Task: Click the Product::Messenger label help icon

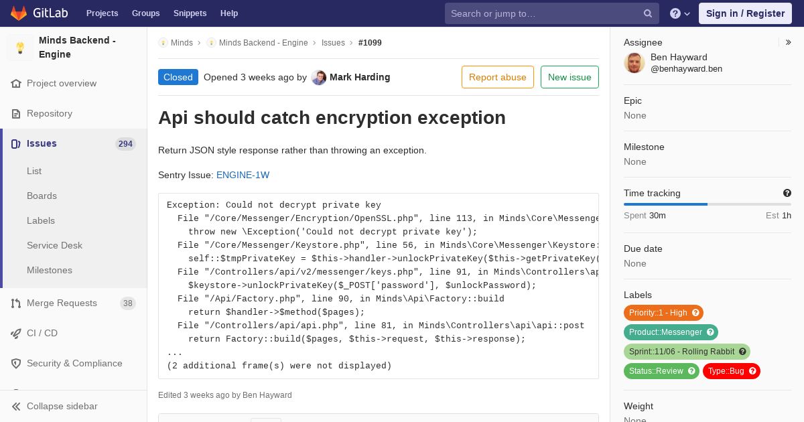Action: (x=710, y=332)
